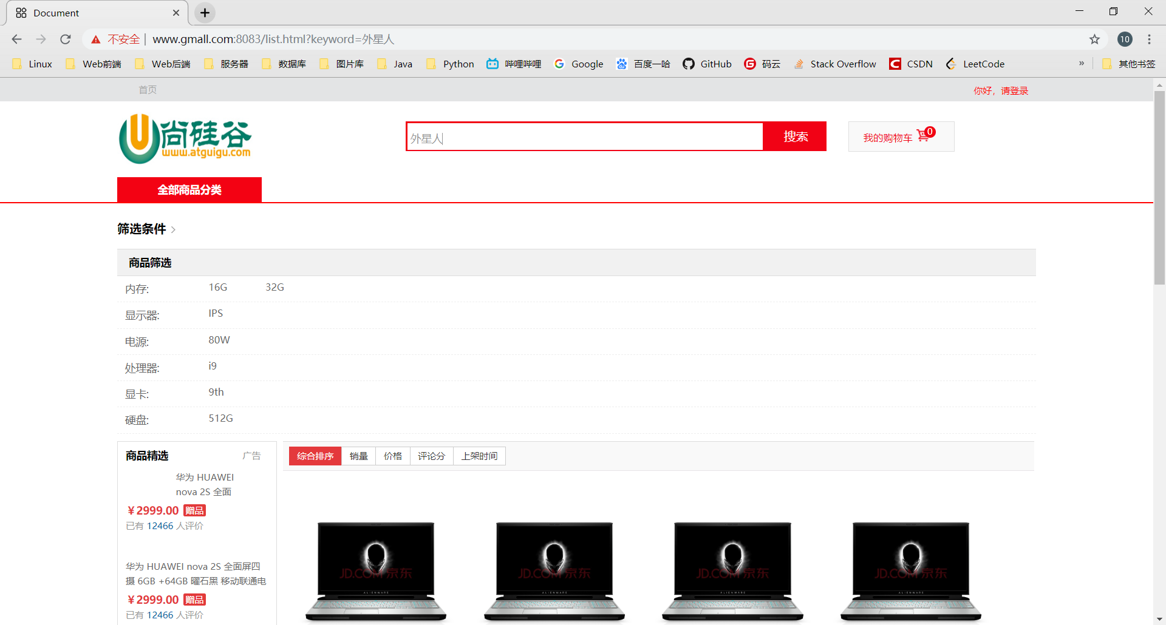Click the not-secure warning triangle icon
The width and height of the screenshot is (1166, 625).
point(95,39)
